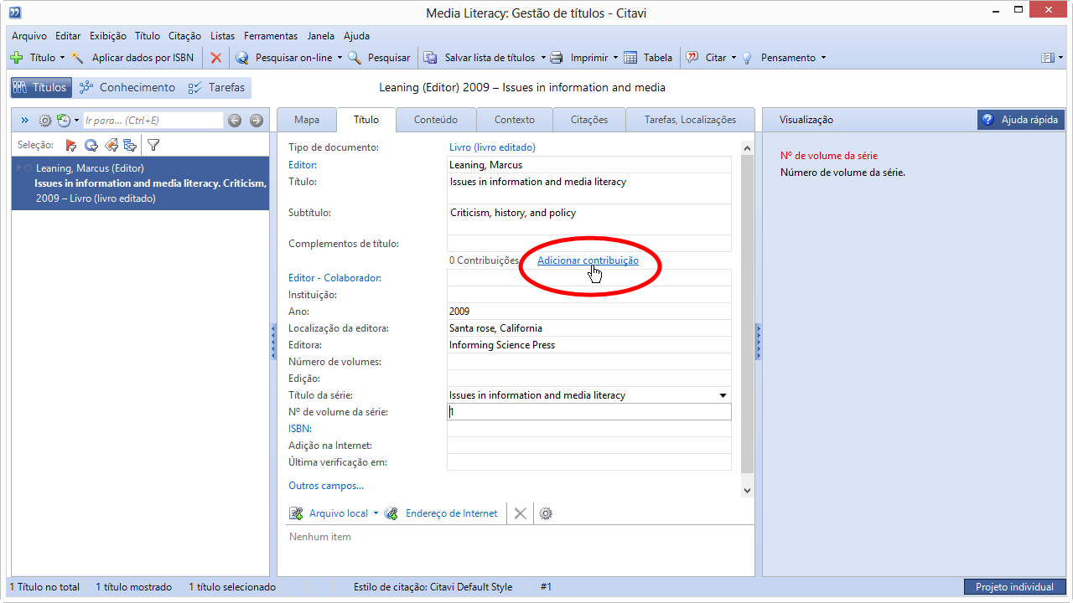
Task: Open the Citar dropdown arrow
Action: (733, 58)
